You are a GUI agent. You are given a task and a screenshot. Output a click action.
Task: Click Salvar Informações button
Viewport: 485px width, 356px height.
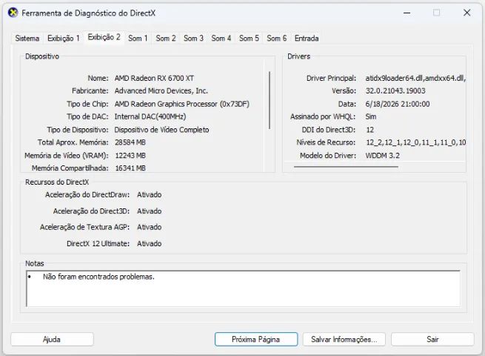[344, 339]
